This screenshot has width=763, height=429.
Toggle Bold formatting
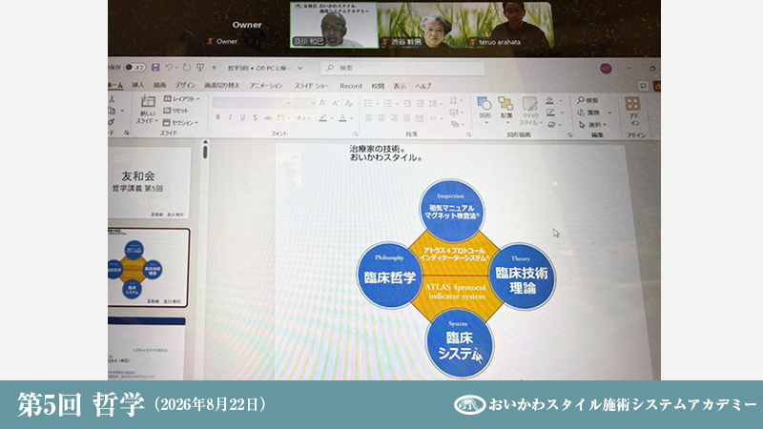218,117
